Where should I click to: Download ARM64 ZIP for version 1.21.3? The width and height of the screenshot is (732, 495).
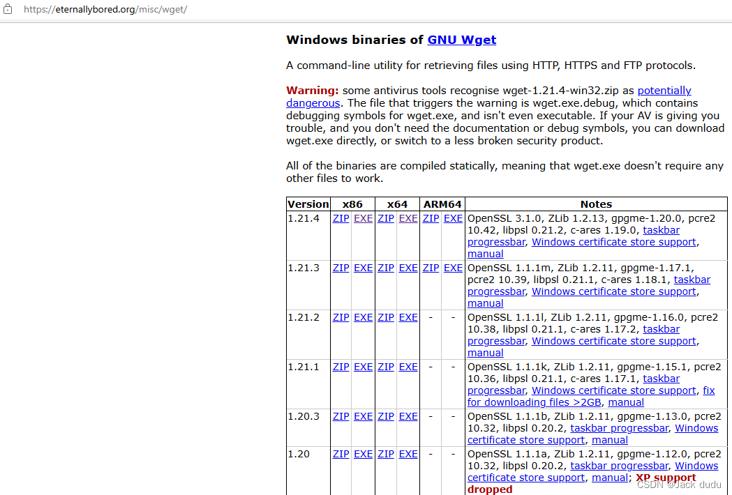pos(431,268)
